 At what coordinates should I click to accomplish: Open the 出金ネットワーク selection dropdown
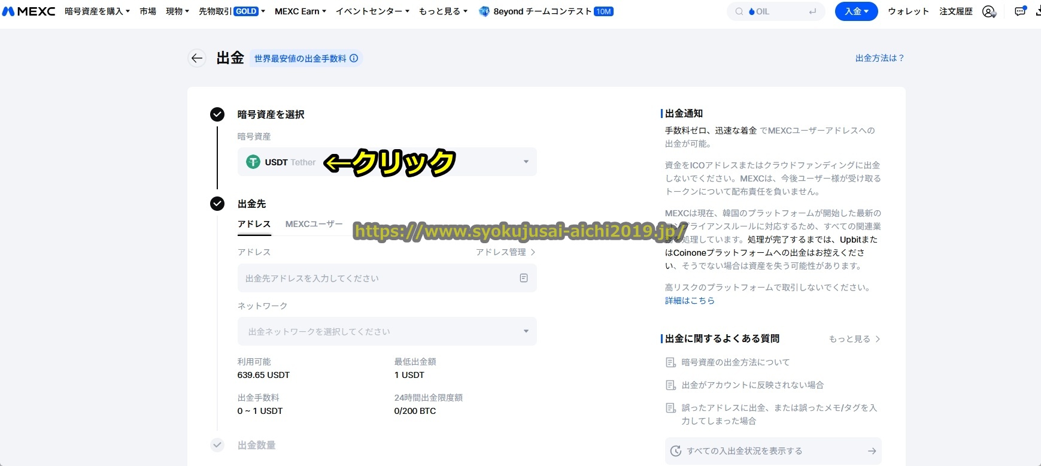387,331
